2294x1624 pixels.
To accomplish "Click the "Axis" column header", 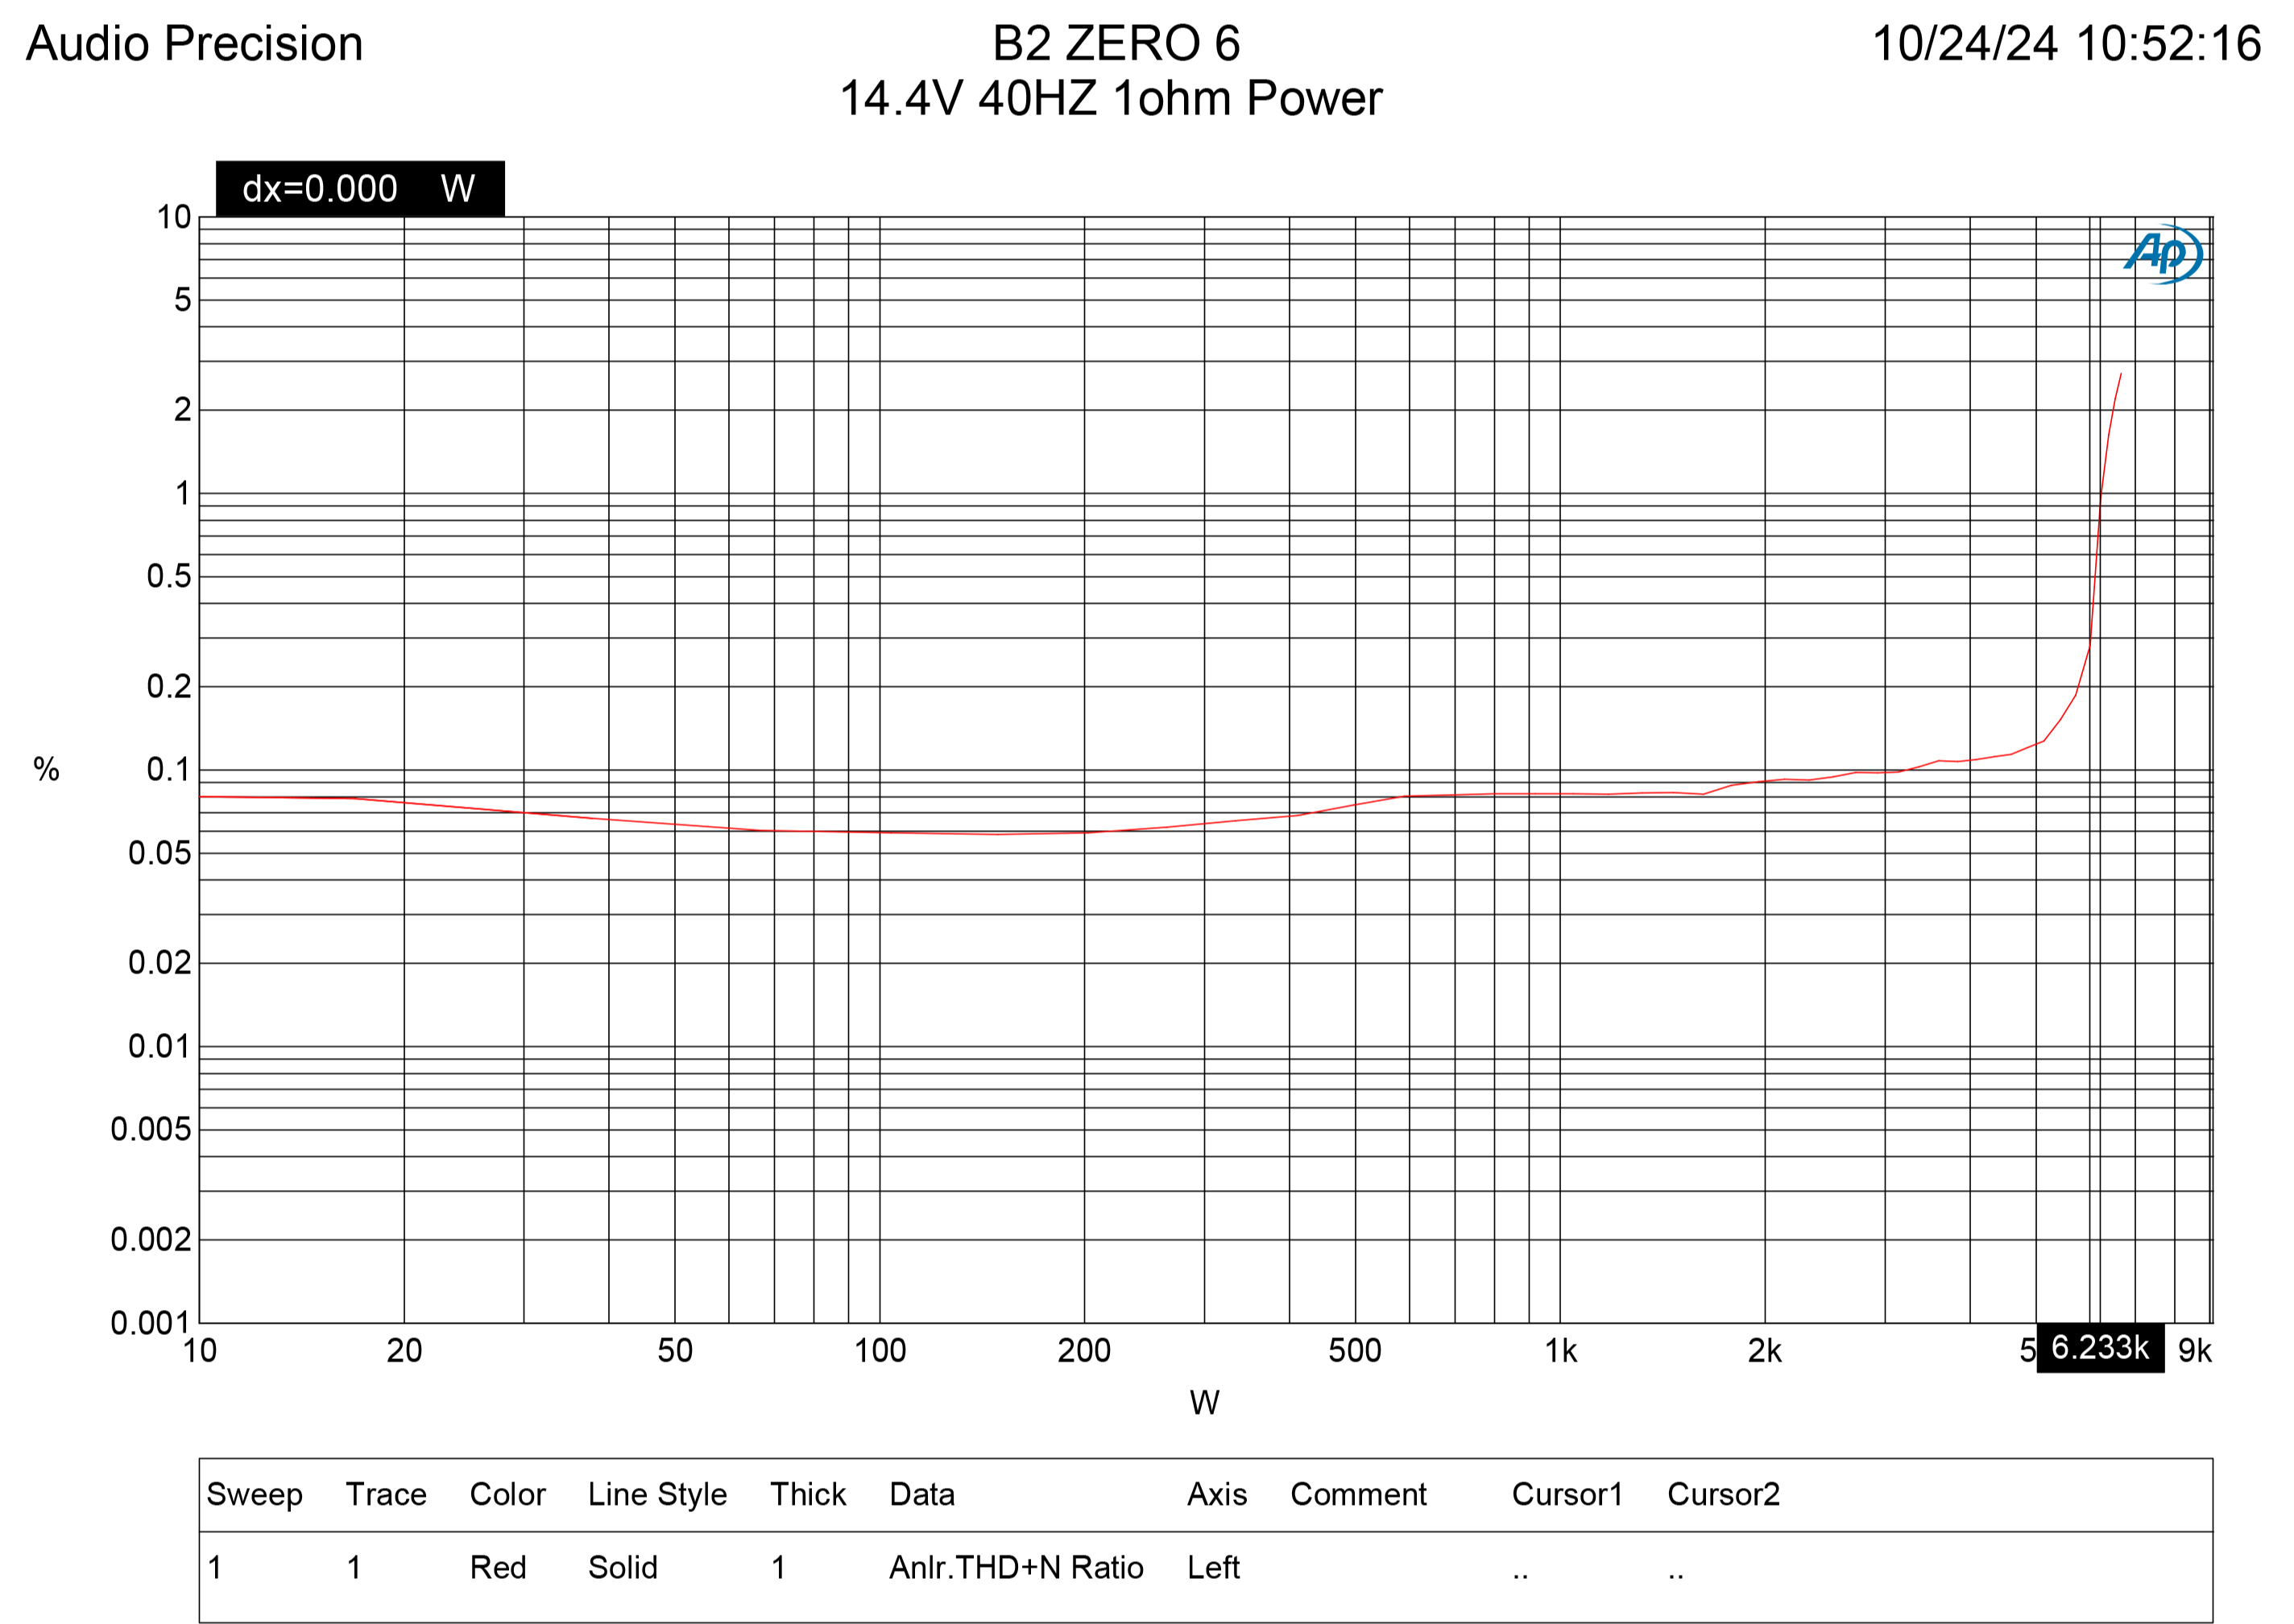I will tap(1218, 1495).
